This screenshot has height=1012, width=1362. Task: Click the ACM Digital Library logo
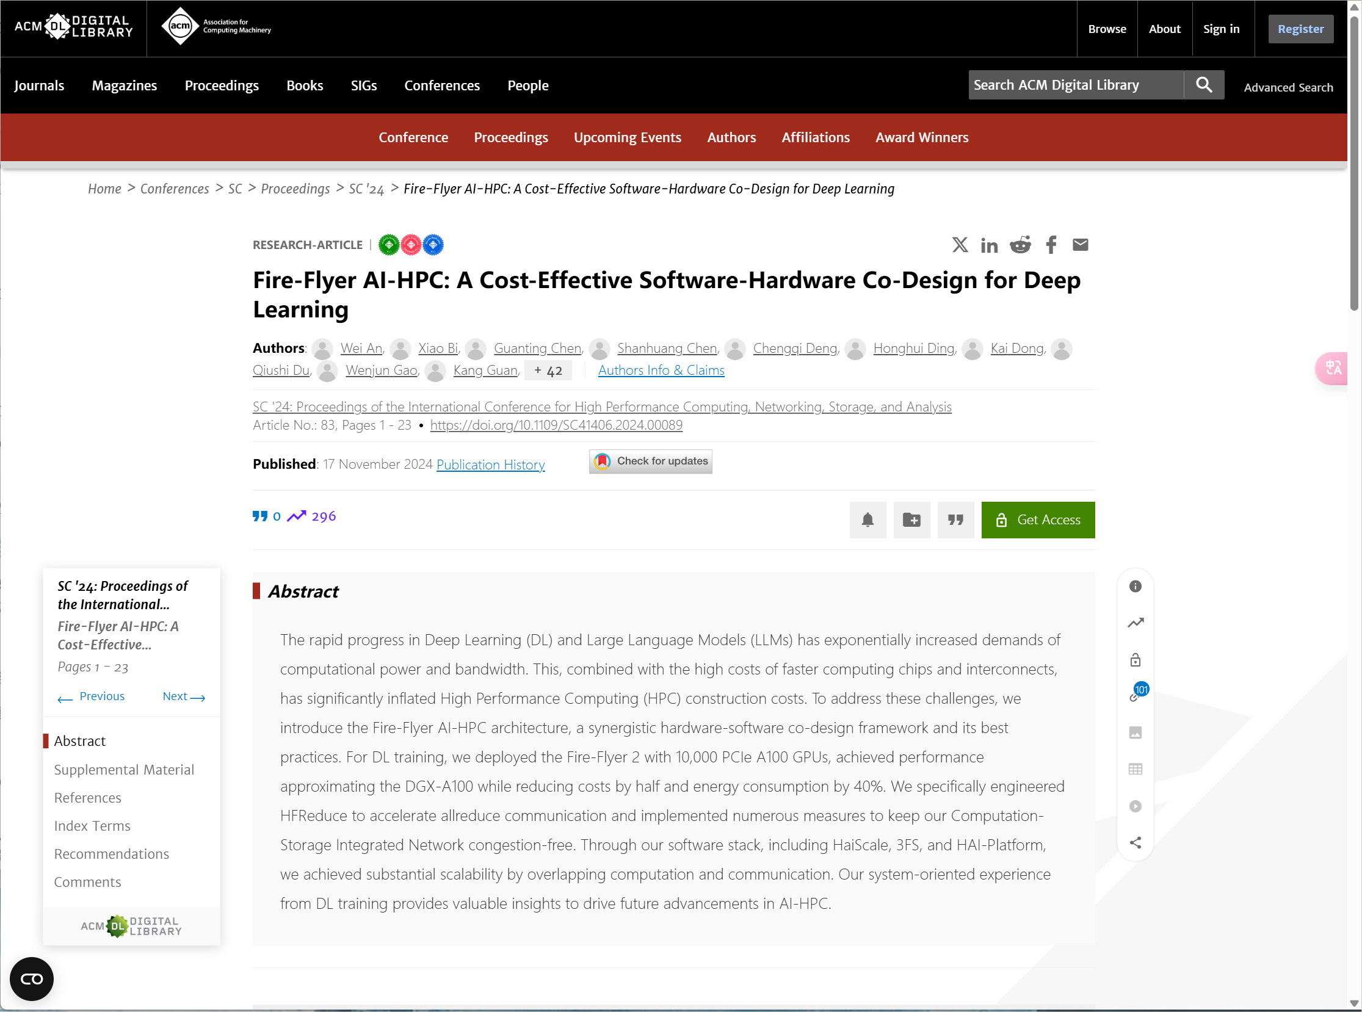click(x=73, y=26)
